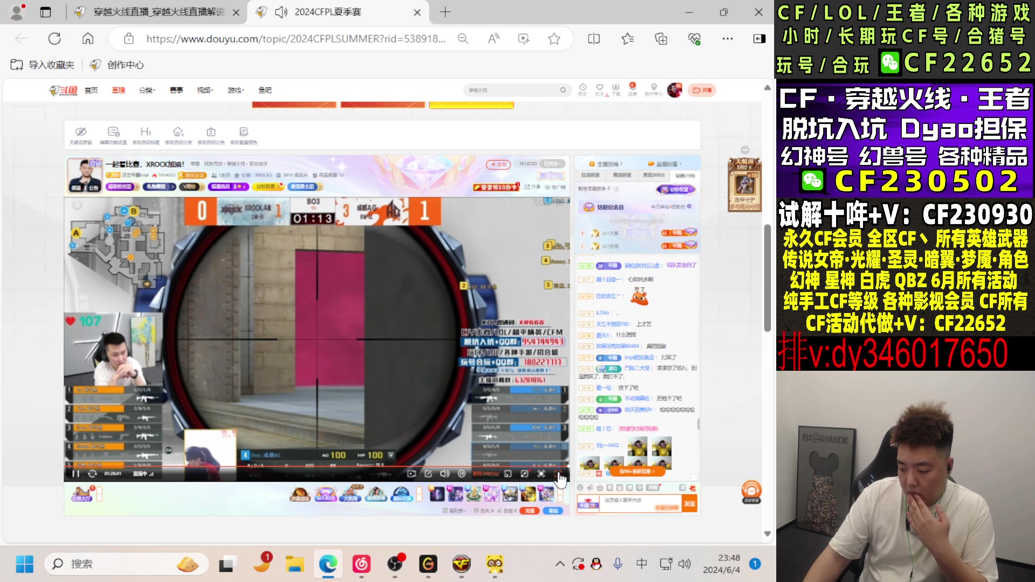
Task: Expand the 游戏 dropdown menu
Action: pos(236,90)
